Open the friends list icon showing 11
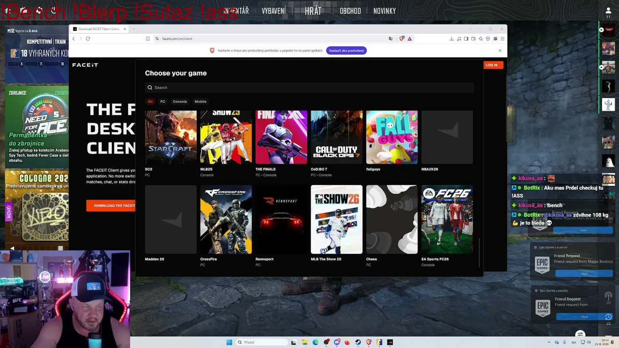 pos(608,13)
